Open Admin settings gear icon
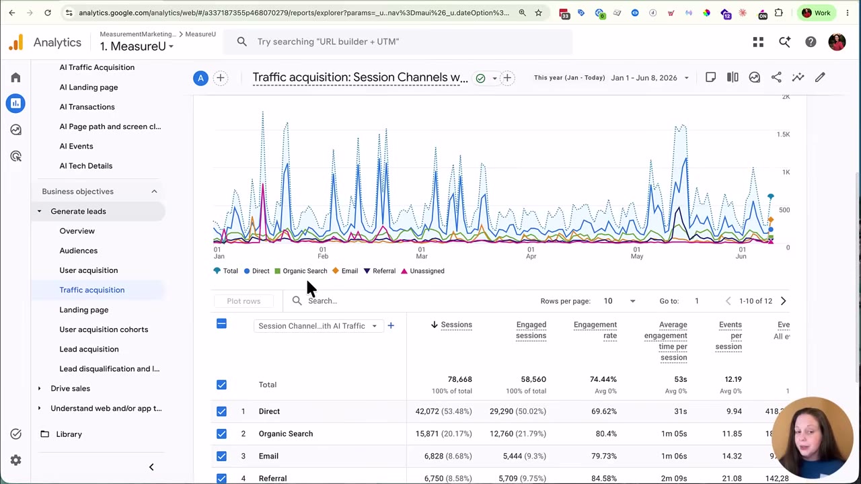 (15, 460)
